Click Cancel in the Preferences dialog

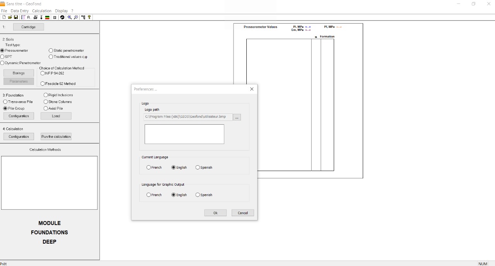point(243,213)
